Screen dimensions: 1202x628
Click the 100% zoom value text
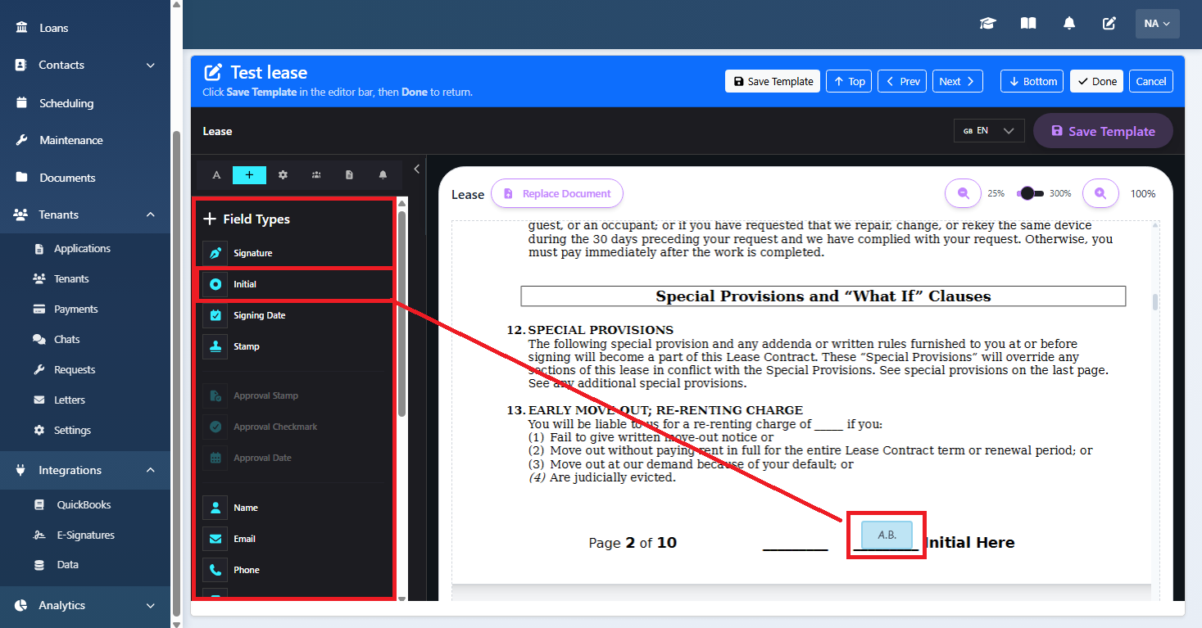pos(1143,194)
